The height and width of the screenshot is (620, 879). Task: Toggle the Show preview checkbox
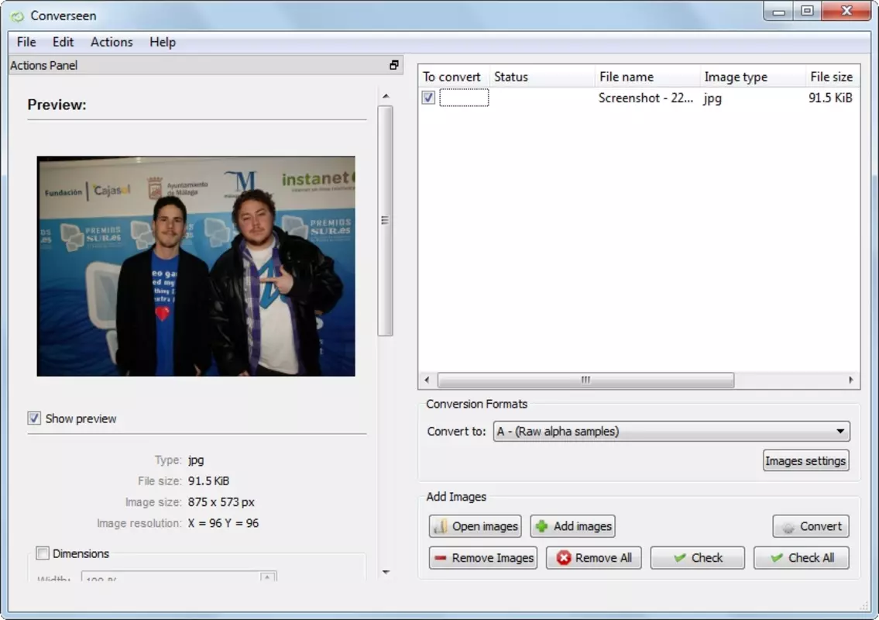(x=34, y=418)
